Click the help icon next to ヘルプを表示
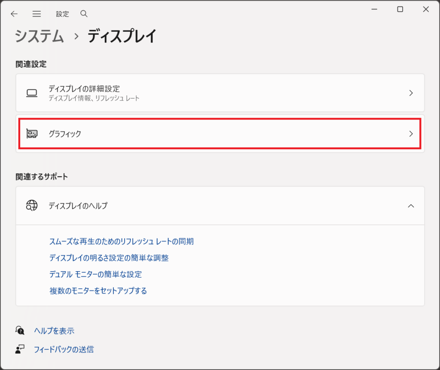Screen dimensions: 440x370 click(x=20, y=330)
